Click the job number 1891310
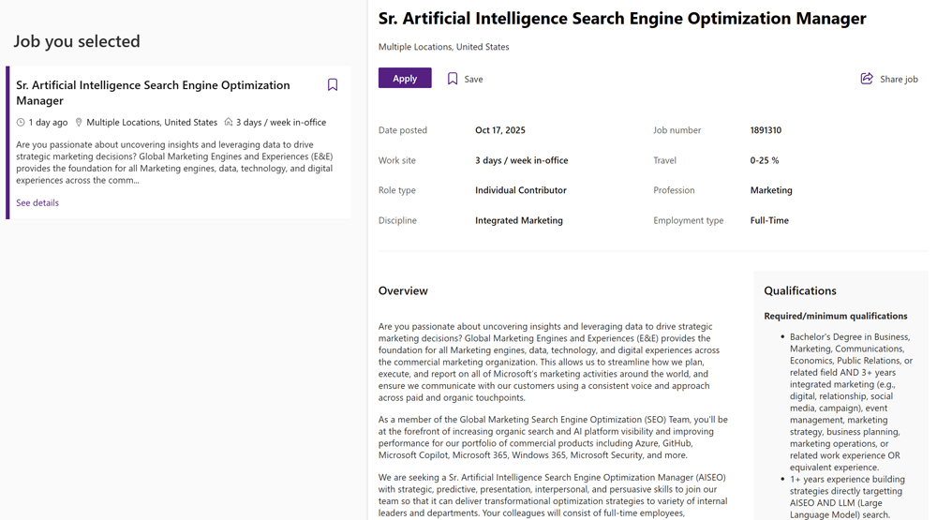 tap(766, 129)
